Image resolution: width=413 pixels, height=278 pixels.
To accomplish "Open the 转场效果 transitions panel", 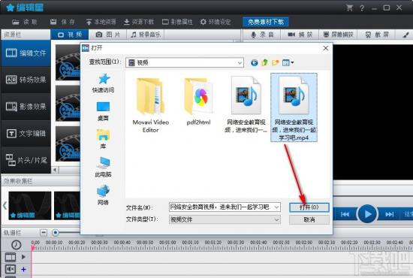I will (x=26, y=80).
